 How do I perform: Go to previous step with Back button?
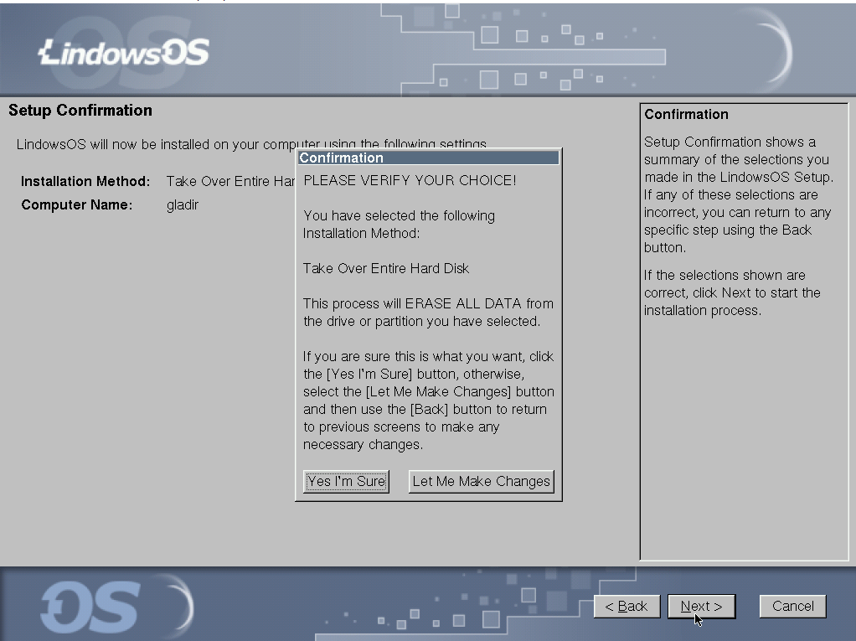[x=627, y=606]
